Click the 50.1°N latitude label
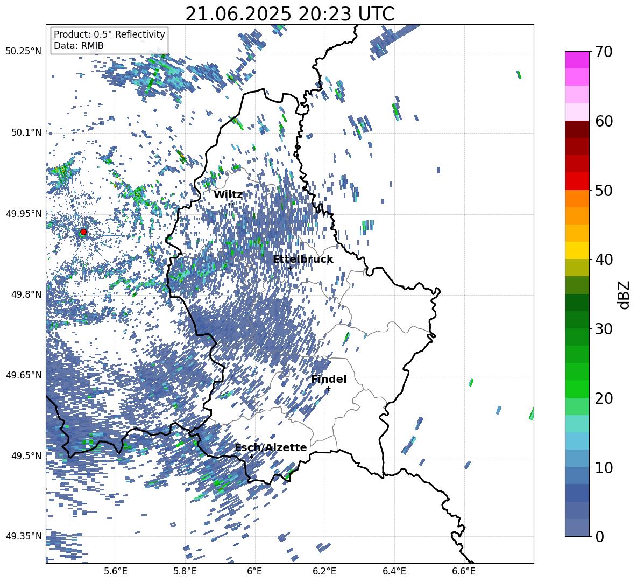The image size is (637, 582). [x=26, y=132]
